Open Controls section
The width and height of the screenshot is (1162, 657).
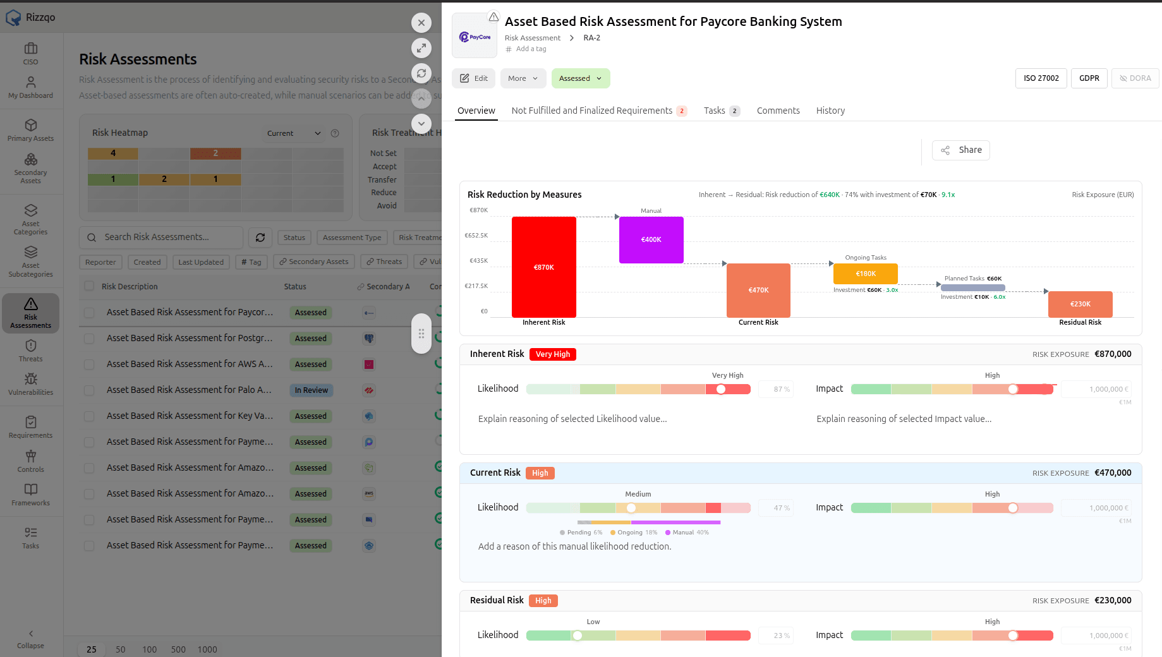(x=30, y=461)
